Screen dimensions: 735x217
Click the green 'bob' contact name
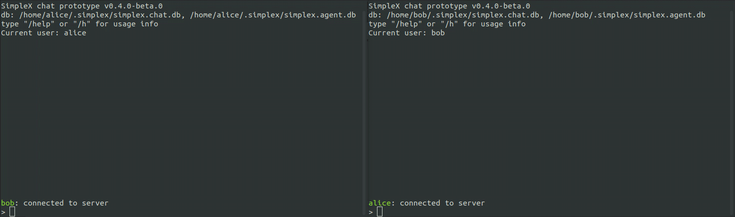click(8, 203)
